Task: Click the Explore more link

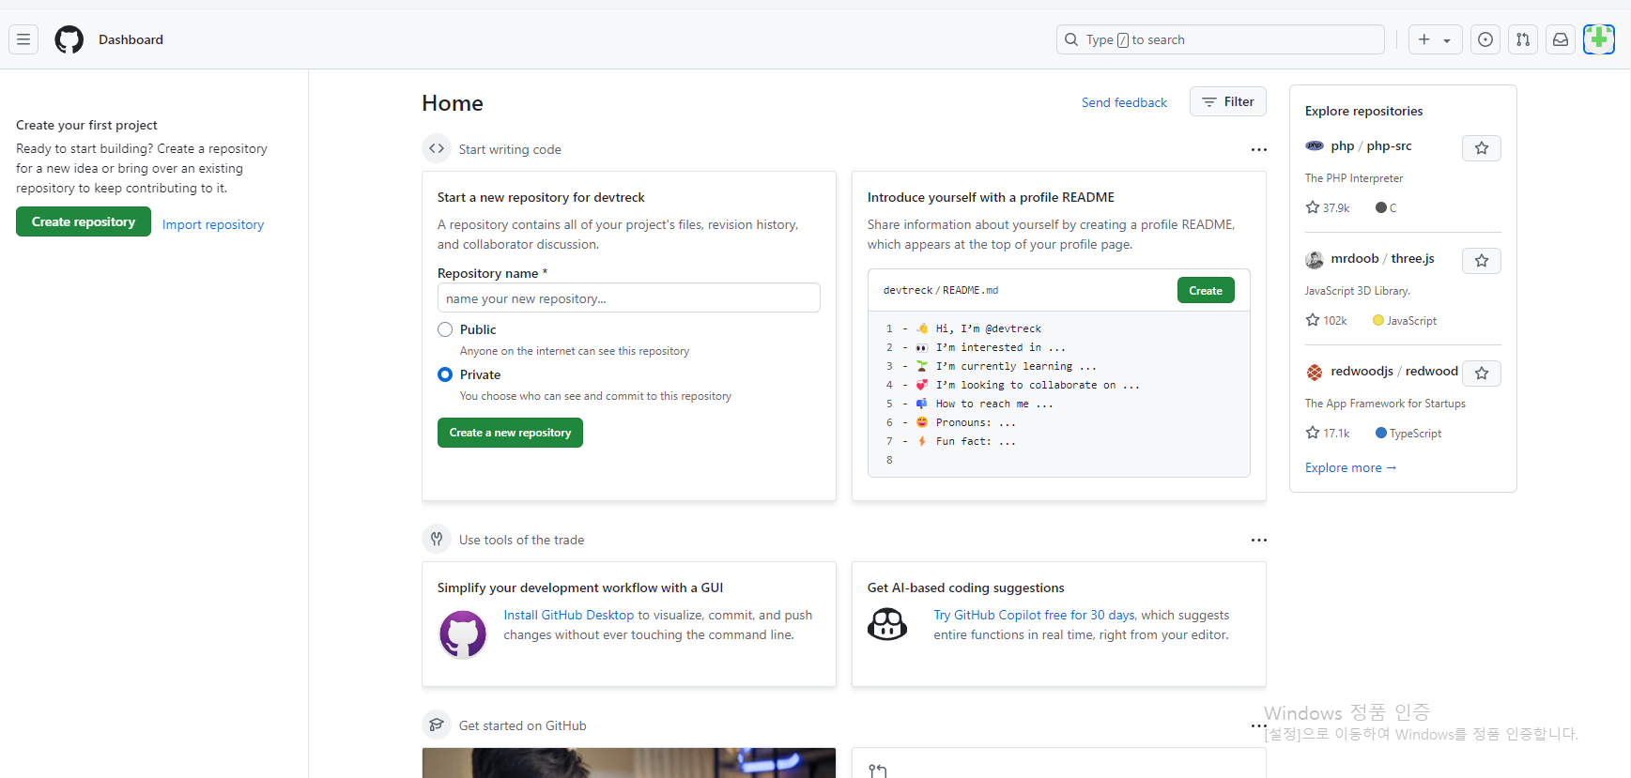Action: 1350,467
